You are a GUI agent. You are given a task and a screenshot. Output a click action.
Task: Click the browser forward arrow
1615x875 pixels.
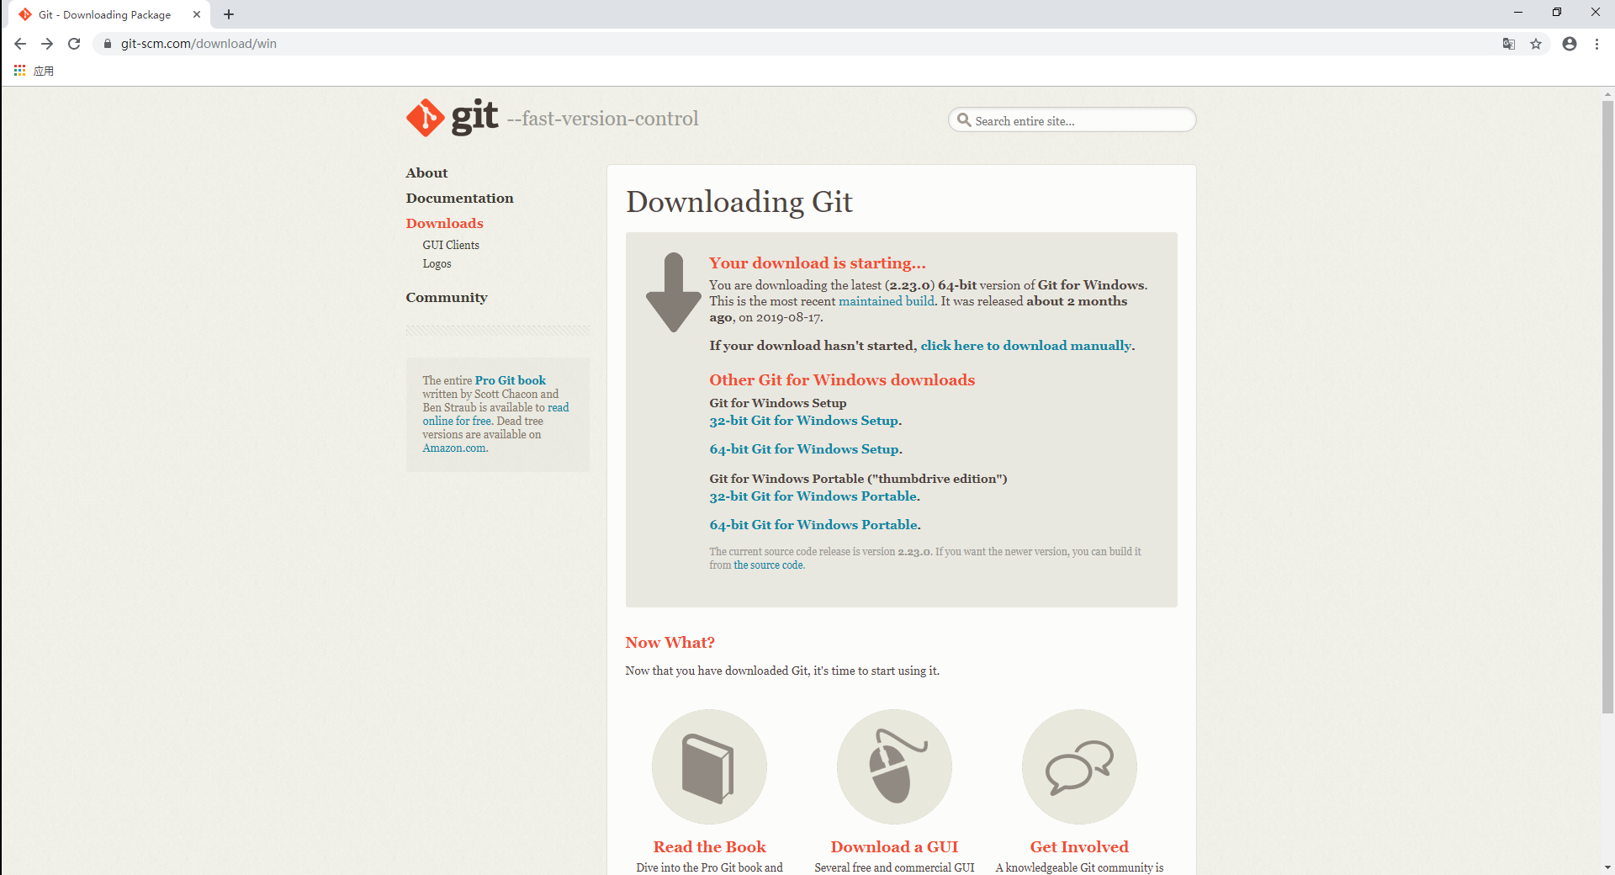47,44
